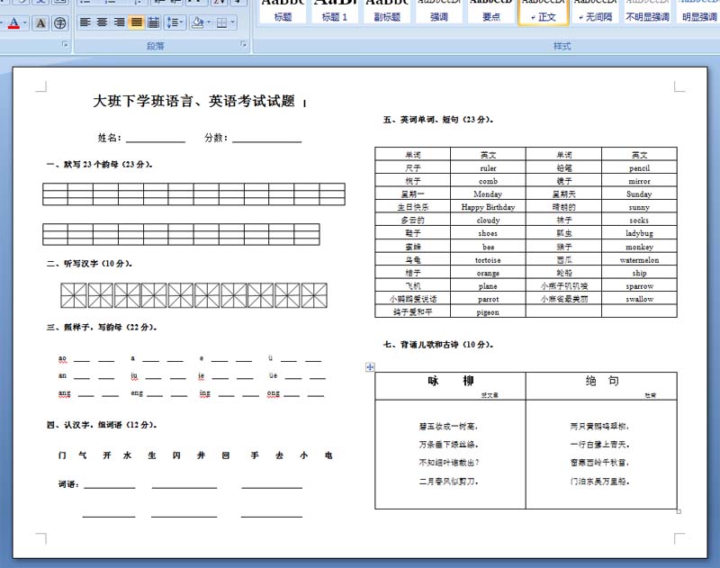The height and width of the screenshot is (568, 720).
Task: Apply the red font color button
Action: [13, 23]
